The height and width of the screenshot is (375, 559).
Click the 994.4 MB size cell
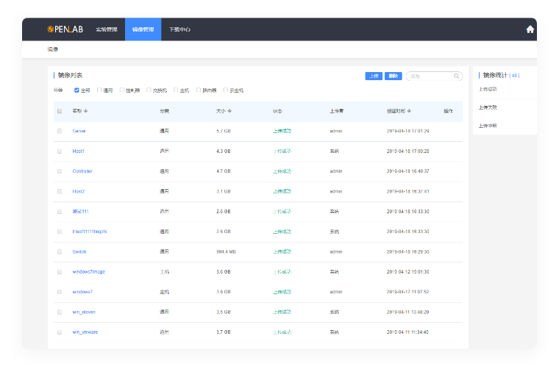226,251
